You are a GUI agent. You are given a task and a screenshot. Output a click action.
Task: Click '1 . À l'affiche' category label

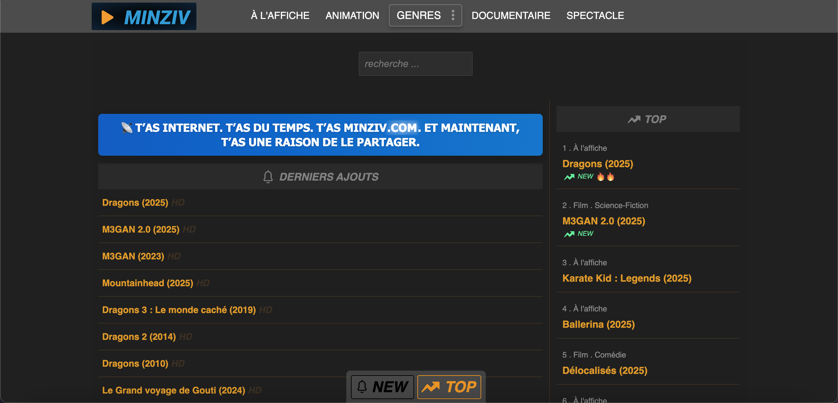click(585, 148)
